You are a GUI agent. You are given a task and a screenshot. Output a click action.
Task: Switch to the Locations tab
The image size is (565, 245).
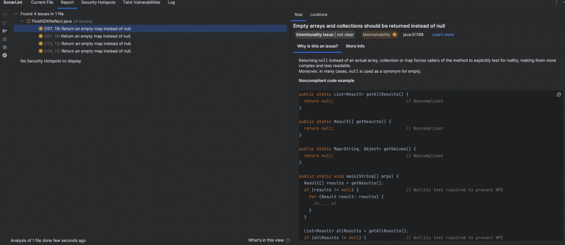(x=319, y=15)
